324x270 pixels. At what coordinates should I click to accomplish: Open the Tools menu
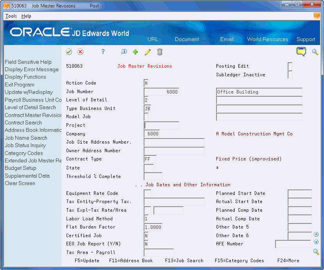click(11, 16)
